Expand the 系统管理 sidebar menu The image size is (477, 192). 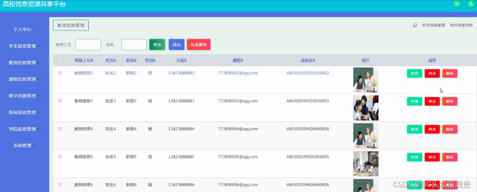click(24, 145)
